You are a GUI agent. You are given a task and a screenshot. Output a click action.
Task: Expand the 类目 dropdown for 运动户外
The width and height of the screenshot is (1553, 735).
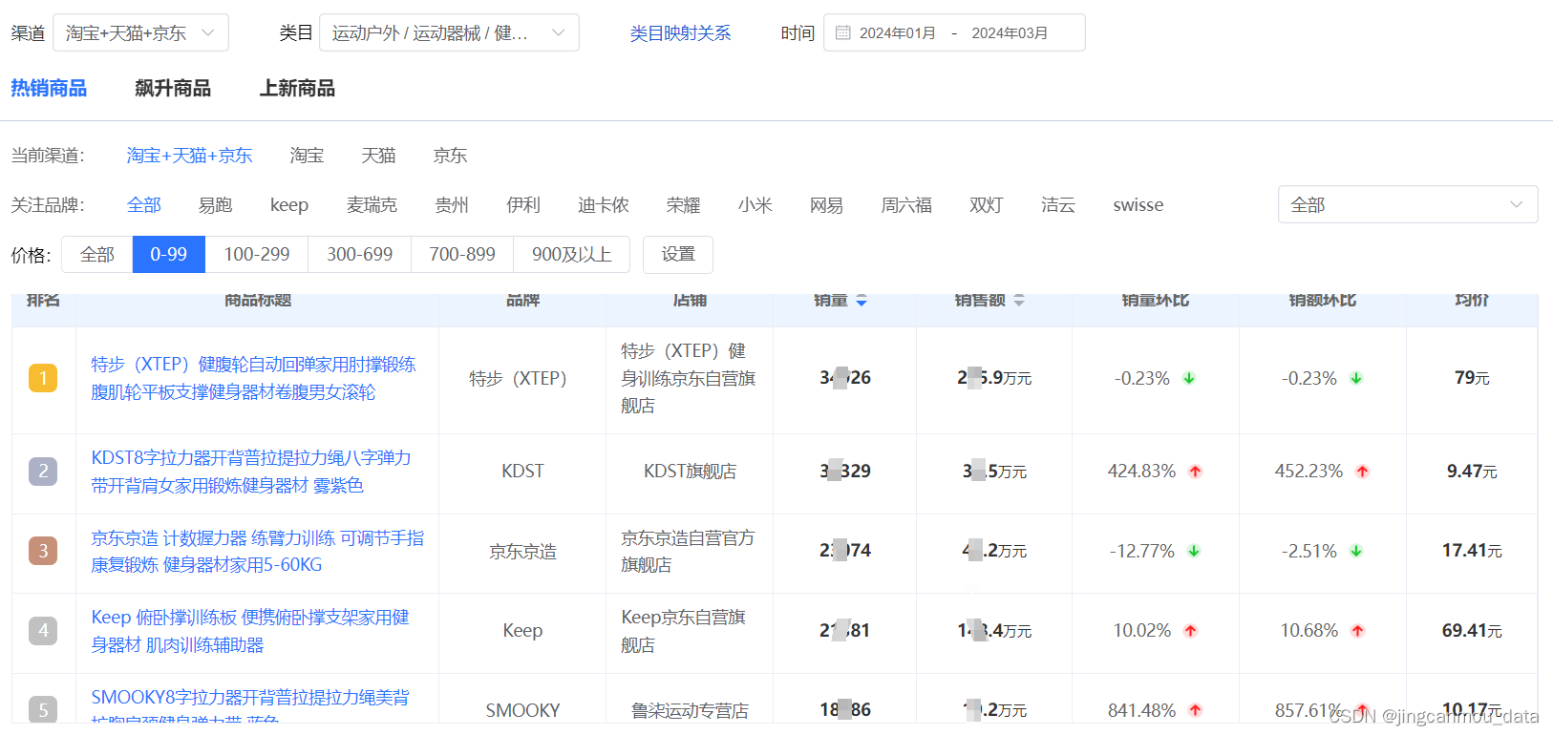[449, 32]
